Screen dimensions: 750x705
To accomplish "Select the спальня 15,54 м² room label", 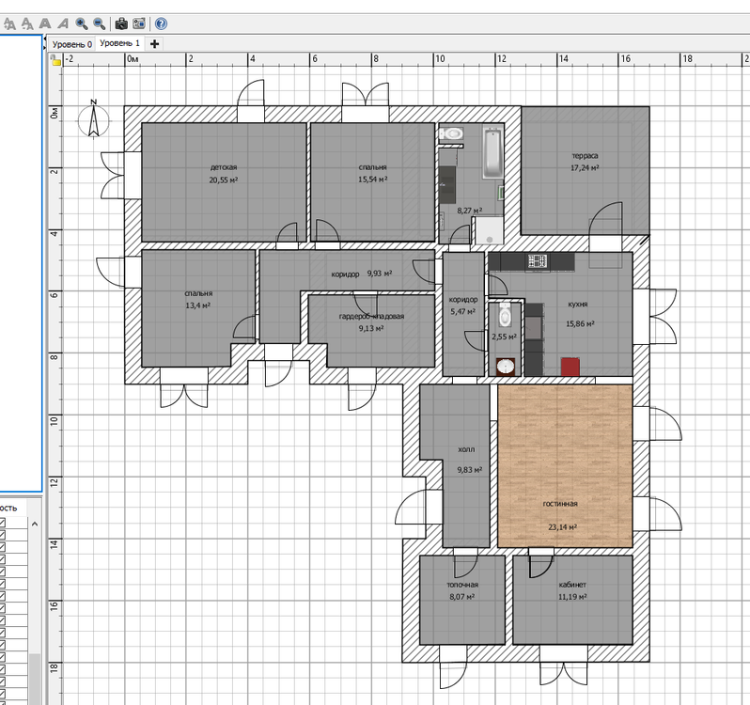I will [372, 173].
